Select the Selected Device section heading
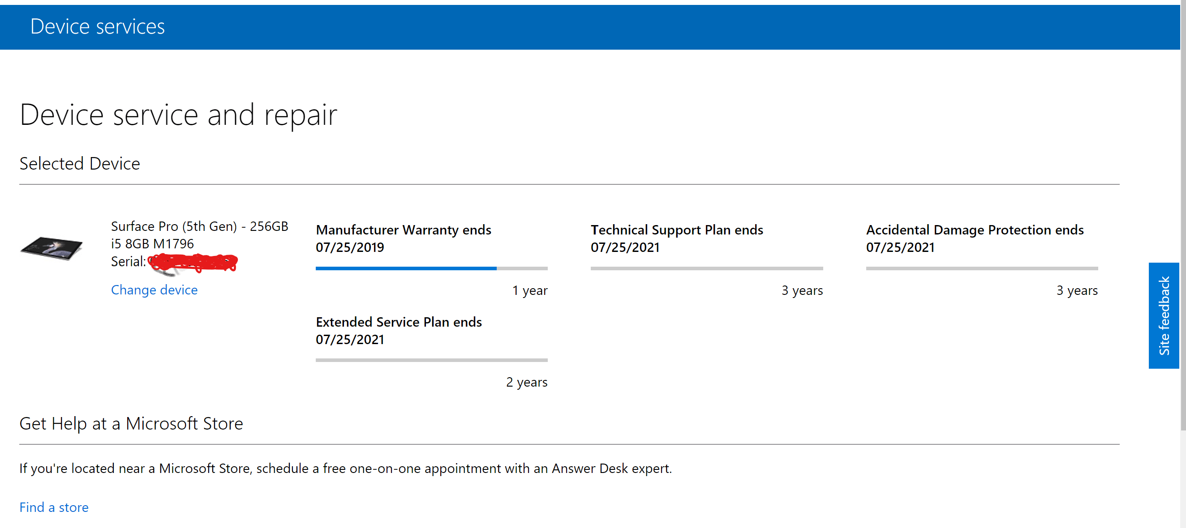The width and height of the screenshot is (1186, 528). (x=79, y=163)
